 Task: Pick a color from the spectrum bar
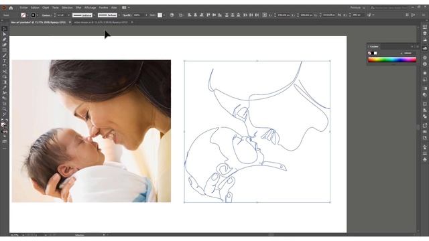coord(392,60)
